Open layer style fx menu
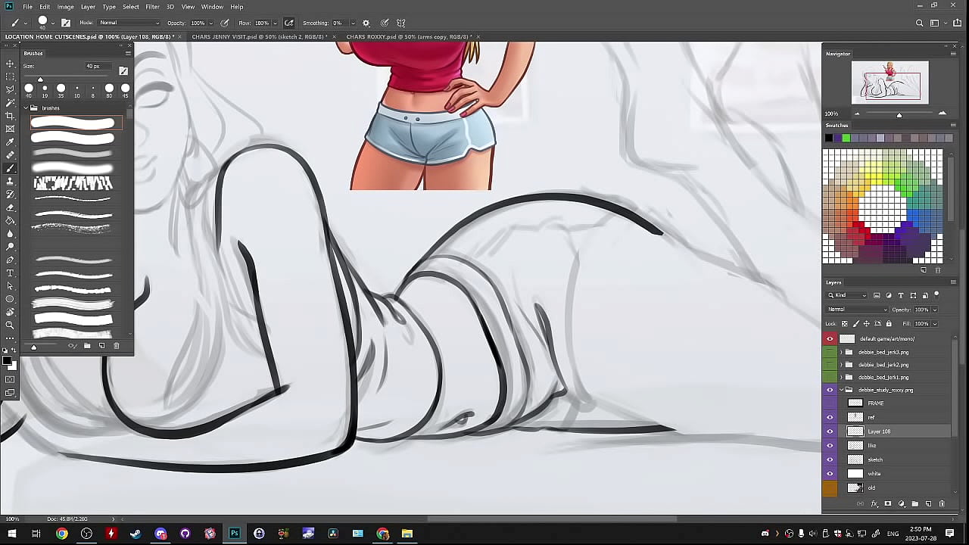This screenshot has height=545, width=969. (x=874, y=503)
